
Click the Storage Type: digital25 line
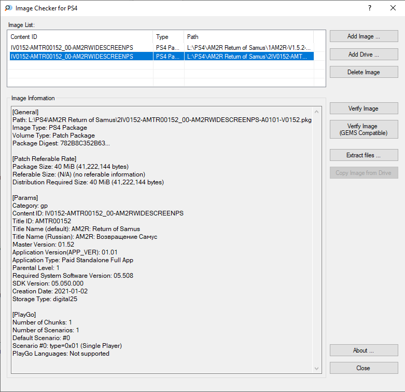coord(45,299)
